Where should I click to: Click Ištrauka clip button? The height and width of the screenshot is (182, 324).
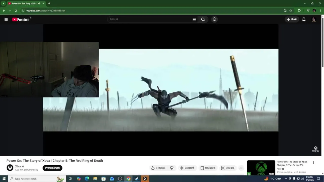point(228,168)
